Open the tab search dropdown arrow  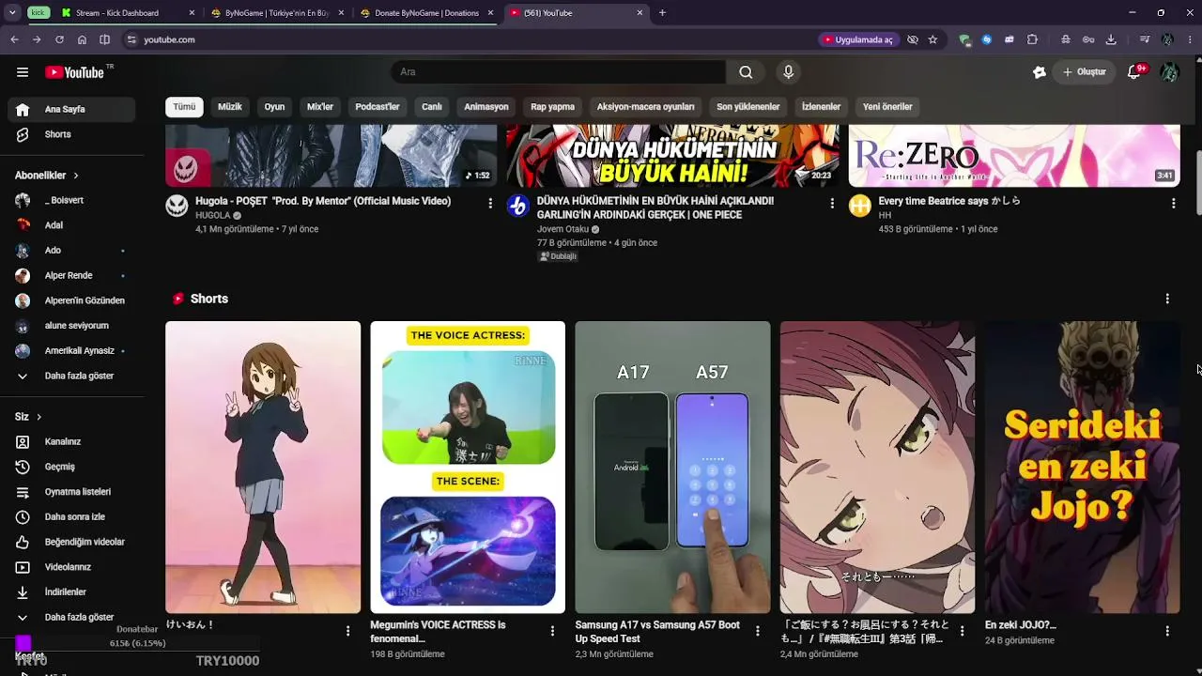coord(12,13)
